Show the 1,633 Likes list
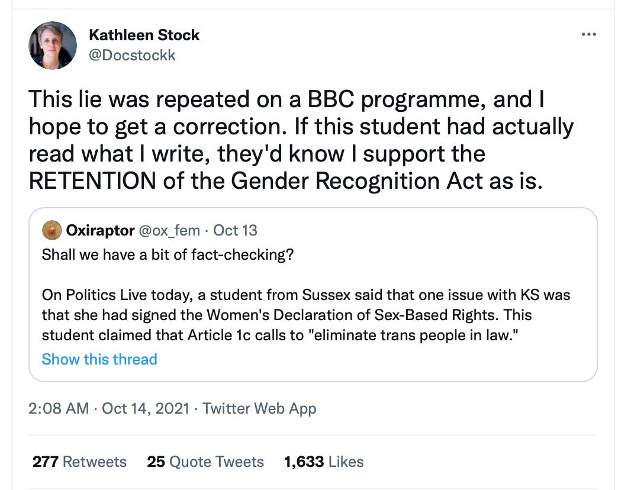Image resolution: width=618 pixels, height=490 pixels. tap(324, 462)
